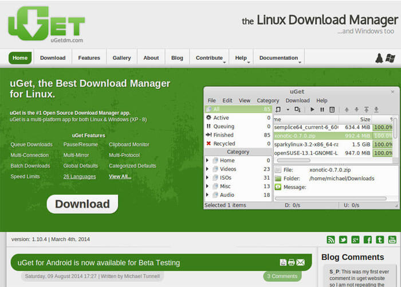Open dropdown arrow next to new download icon
The image size is (401, 287).
pos(288,110)
